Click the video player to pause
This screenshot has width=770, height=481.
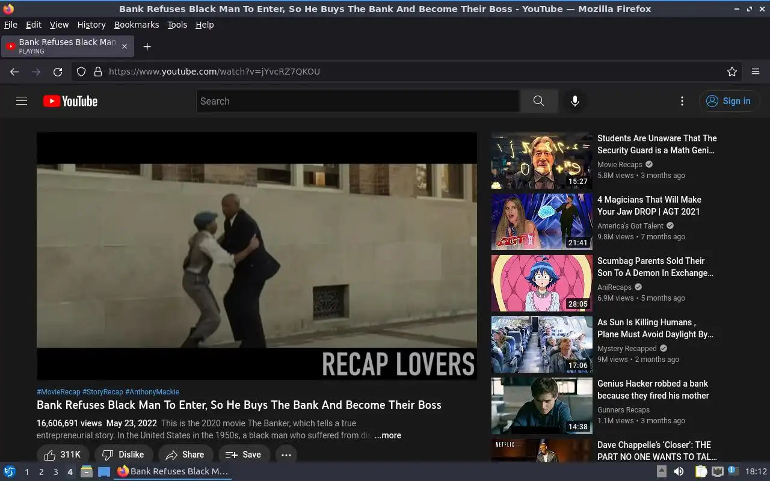(x=257, y=256)
